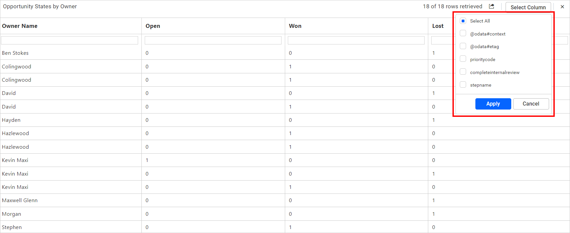
Task: Enable the prioritycode column checkbox
Action: 463,59
